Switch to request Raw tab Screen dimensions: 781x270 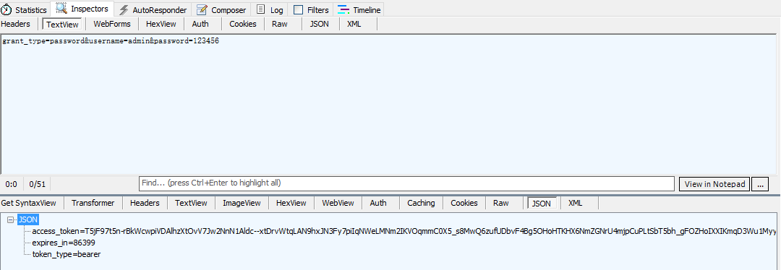[x=279, y=24]
